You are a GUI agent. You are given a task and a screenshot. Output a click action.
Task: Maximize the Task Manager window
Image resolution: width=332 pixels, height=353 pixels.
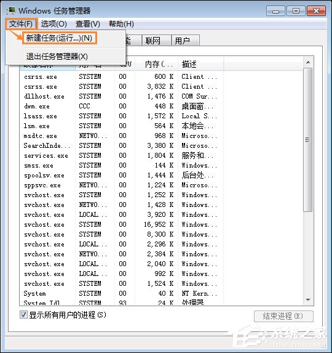coord(296,11)
